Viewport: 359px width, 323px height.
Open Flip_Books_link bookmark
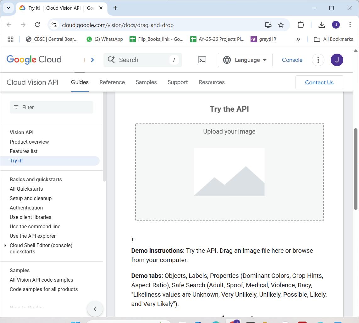tap(157, 39)
